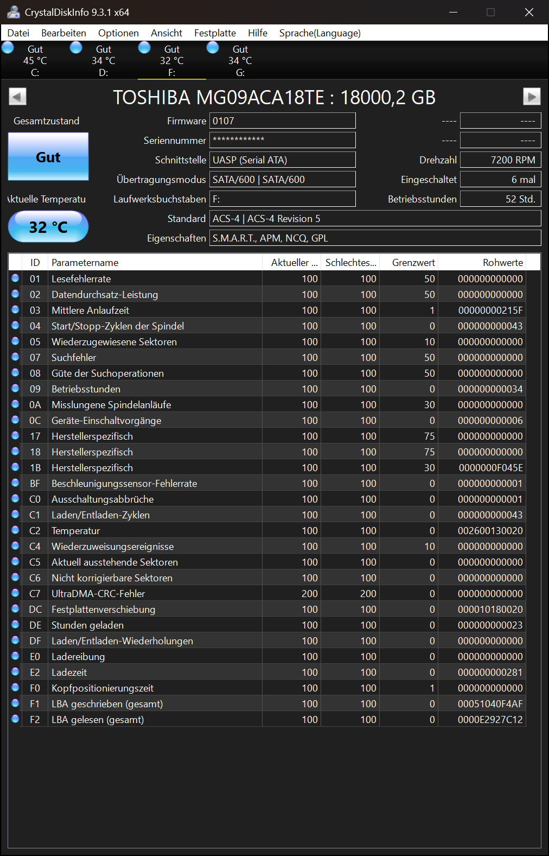Select raw value 0000000F045E

point(490,467)
